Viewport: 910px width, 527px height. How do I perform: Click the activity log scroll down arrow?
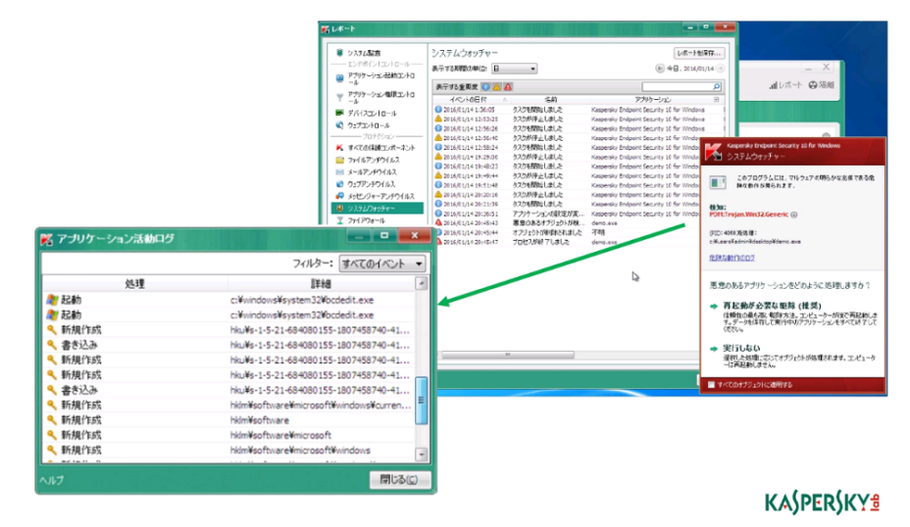click(422, 455)
